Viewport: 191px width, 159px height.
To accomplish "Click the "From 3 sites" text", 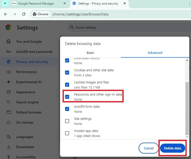I will pos(83,75).
